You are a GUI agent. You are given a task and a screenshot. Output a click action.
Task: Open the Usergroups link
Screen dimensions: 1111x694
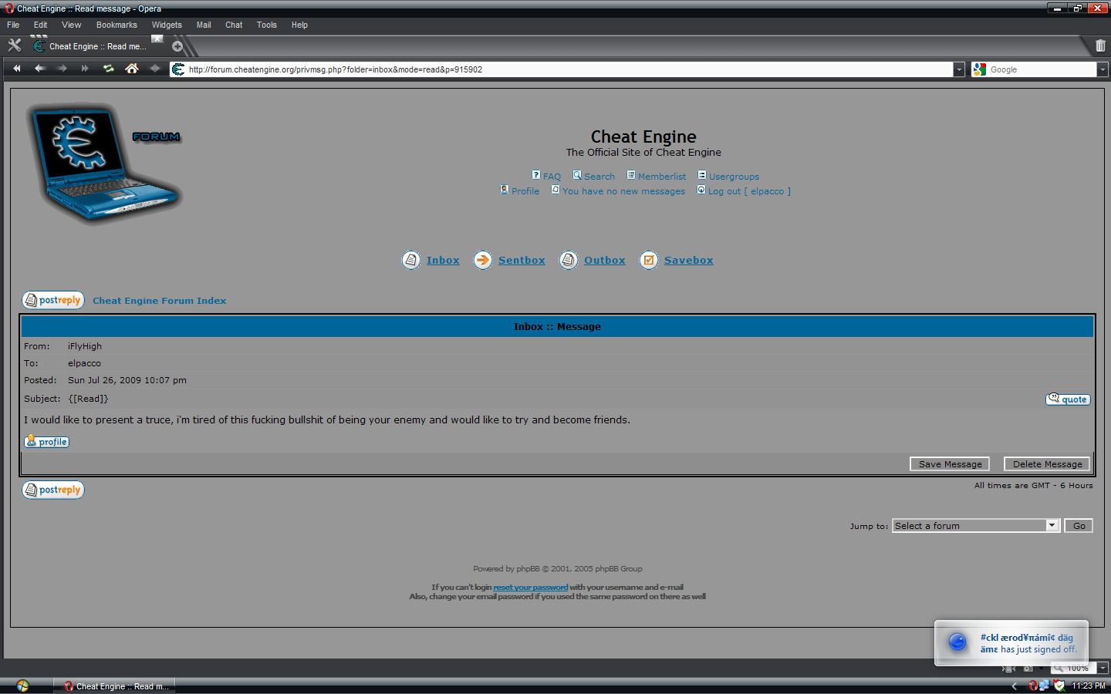734,177
